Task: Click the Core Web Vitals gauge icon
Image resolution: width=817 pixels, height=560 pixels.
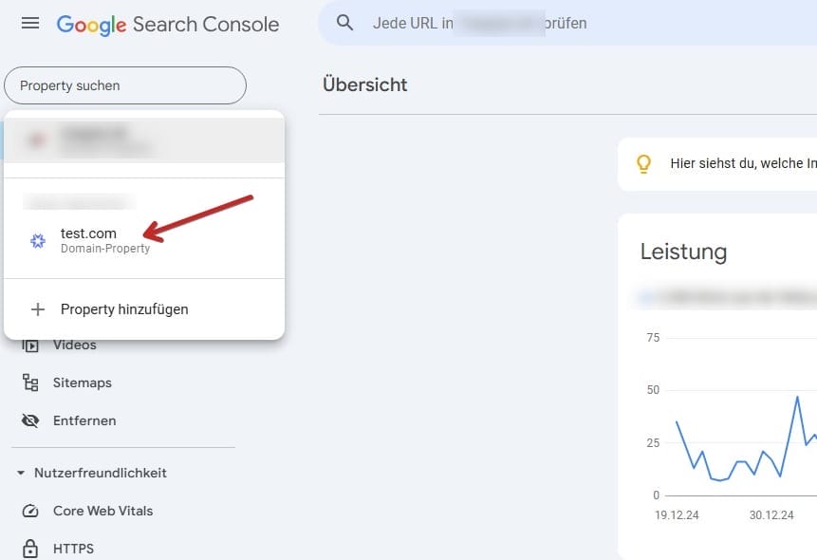Action: coord(30,511)
